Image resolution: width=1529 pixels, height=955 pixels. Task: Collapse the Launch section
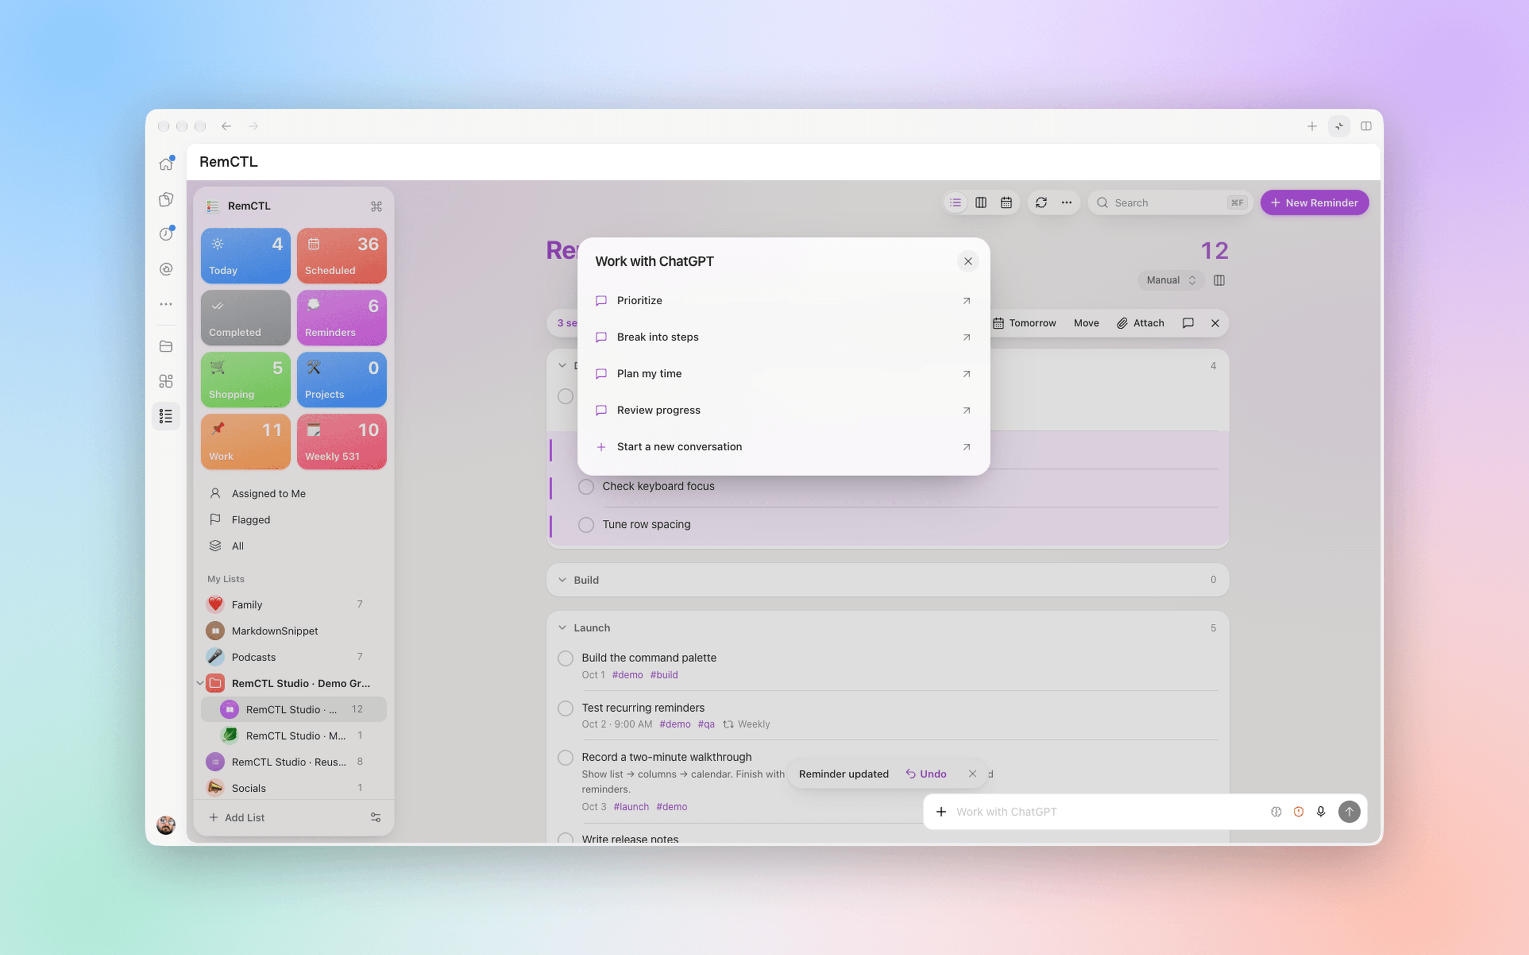(x=562, y=628)
